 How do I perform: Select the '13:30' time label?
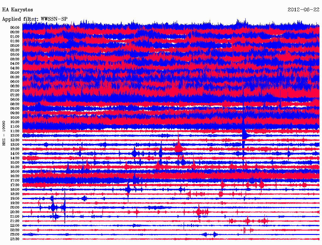click(15, 149)
